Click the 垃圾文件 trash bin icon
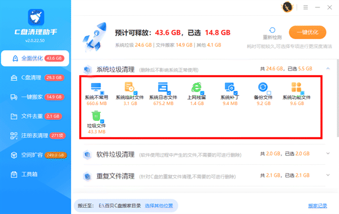The height and width of the screenshot is (214, 339). pos(96,115)
